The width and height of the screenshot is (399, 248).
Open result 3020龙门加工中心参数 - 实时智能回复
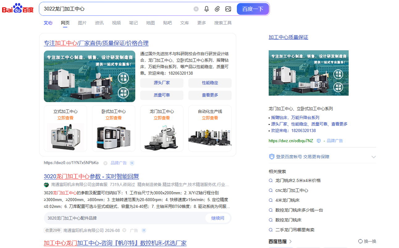pos(91,176)
